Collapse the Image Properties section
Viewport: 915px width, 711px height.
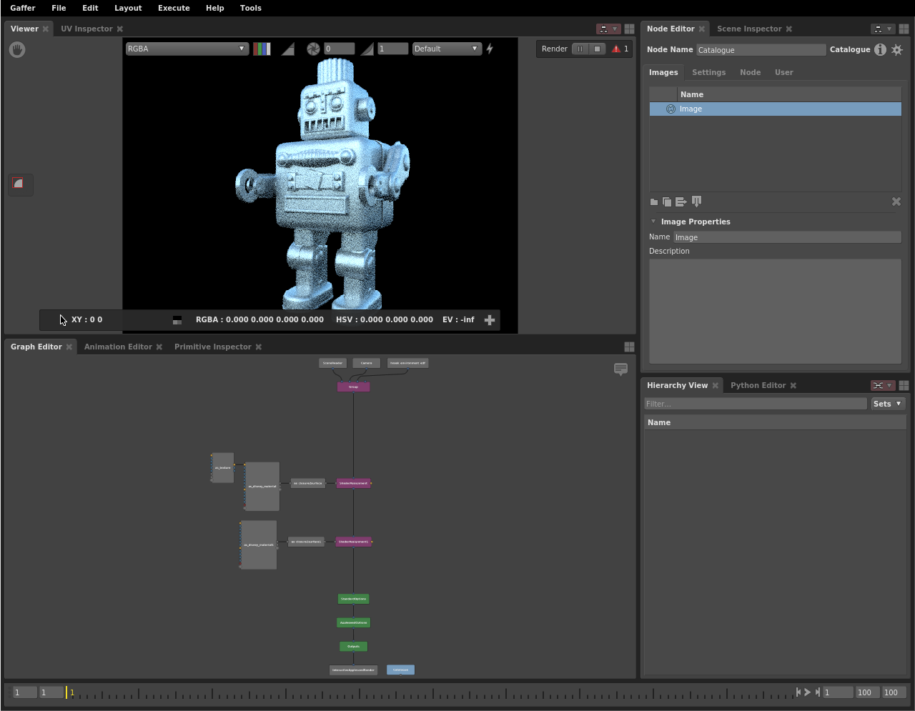[x=653, y=222]
